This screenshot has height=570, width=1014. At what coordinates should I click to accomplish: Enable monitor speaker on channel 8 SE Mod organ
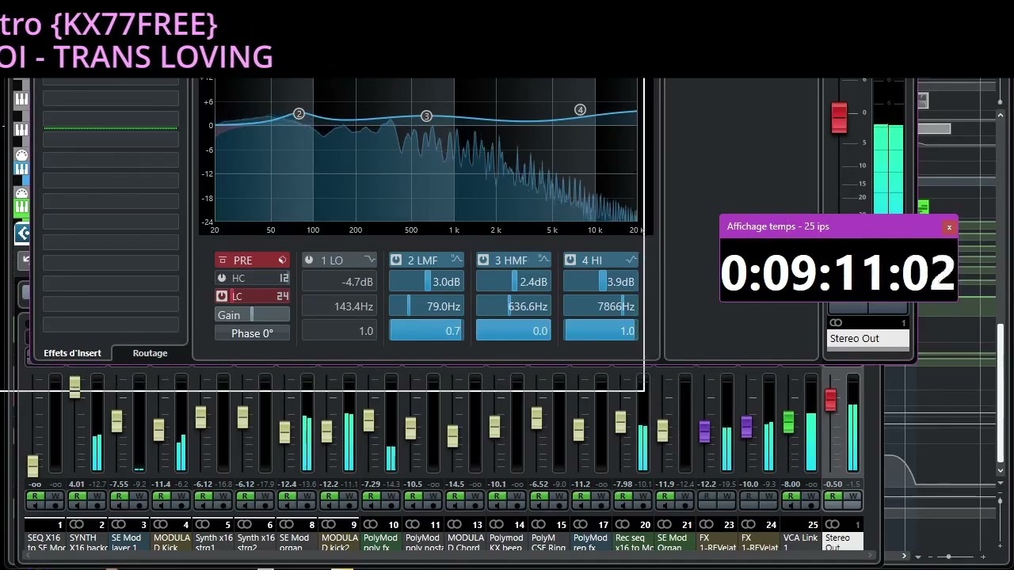pos(286,506)
